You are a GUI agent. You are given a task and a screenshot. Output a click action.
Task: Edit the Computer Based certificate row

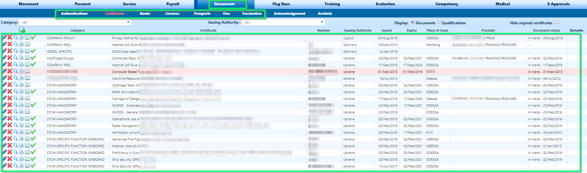click(x=4, y=71)
